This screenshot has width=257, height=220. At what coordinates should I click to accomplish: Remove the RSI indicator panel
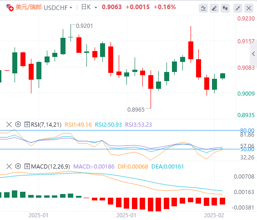pyautogui.click(x=9, y=124)
